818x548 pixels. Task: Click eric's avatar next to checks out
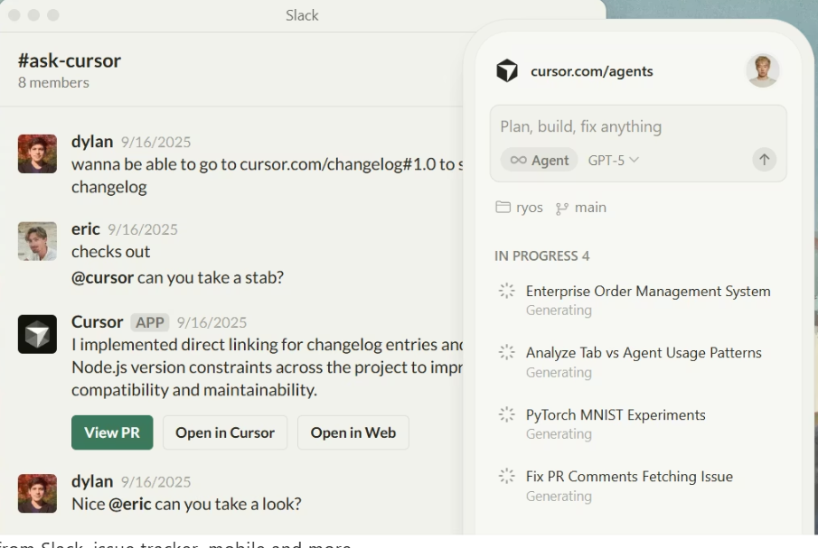tap(37, 241)
